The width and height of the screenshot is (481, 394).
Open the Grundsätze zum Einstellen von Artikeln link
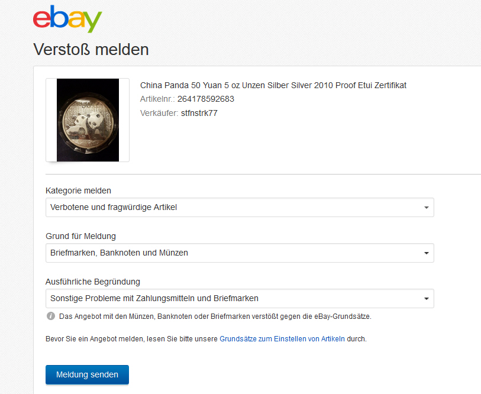[282, 339]
